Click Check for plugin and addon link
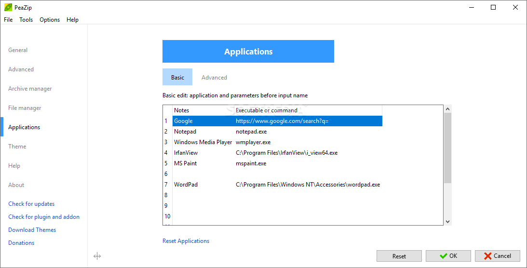This screenshot has height=268, width=527. tap(44, 217)
